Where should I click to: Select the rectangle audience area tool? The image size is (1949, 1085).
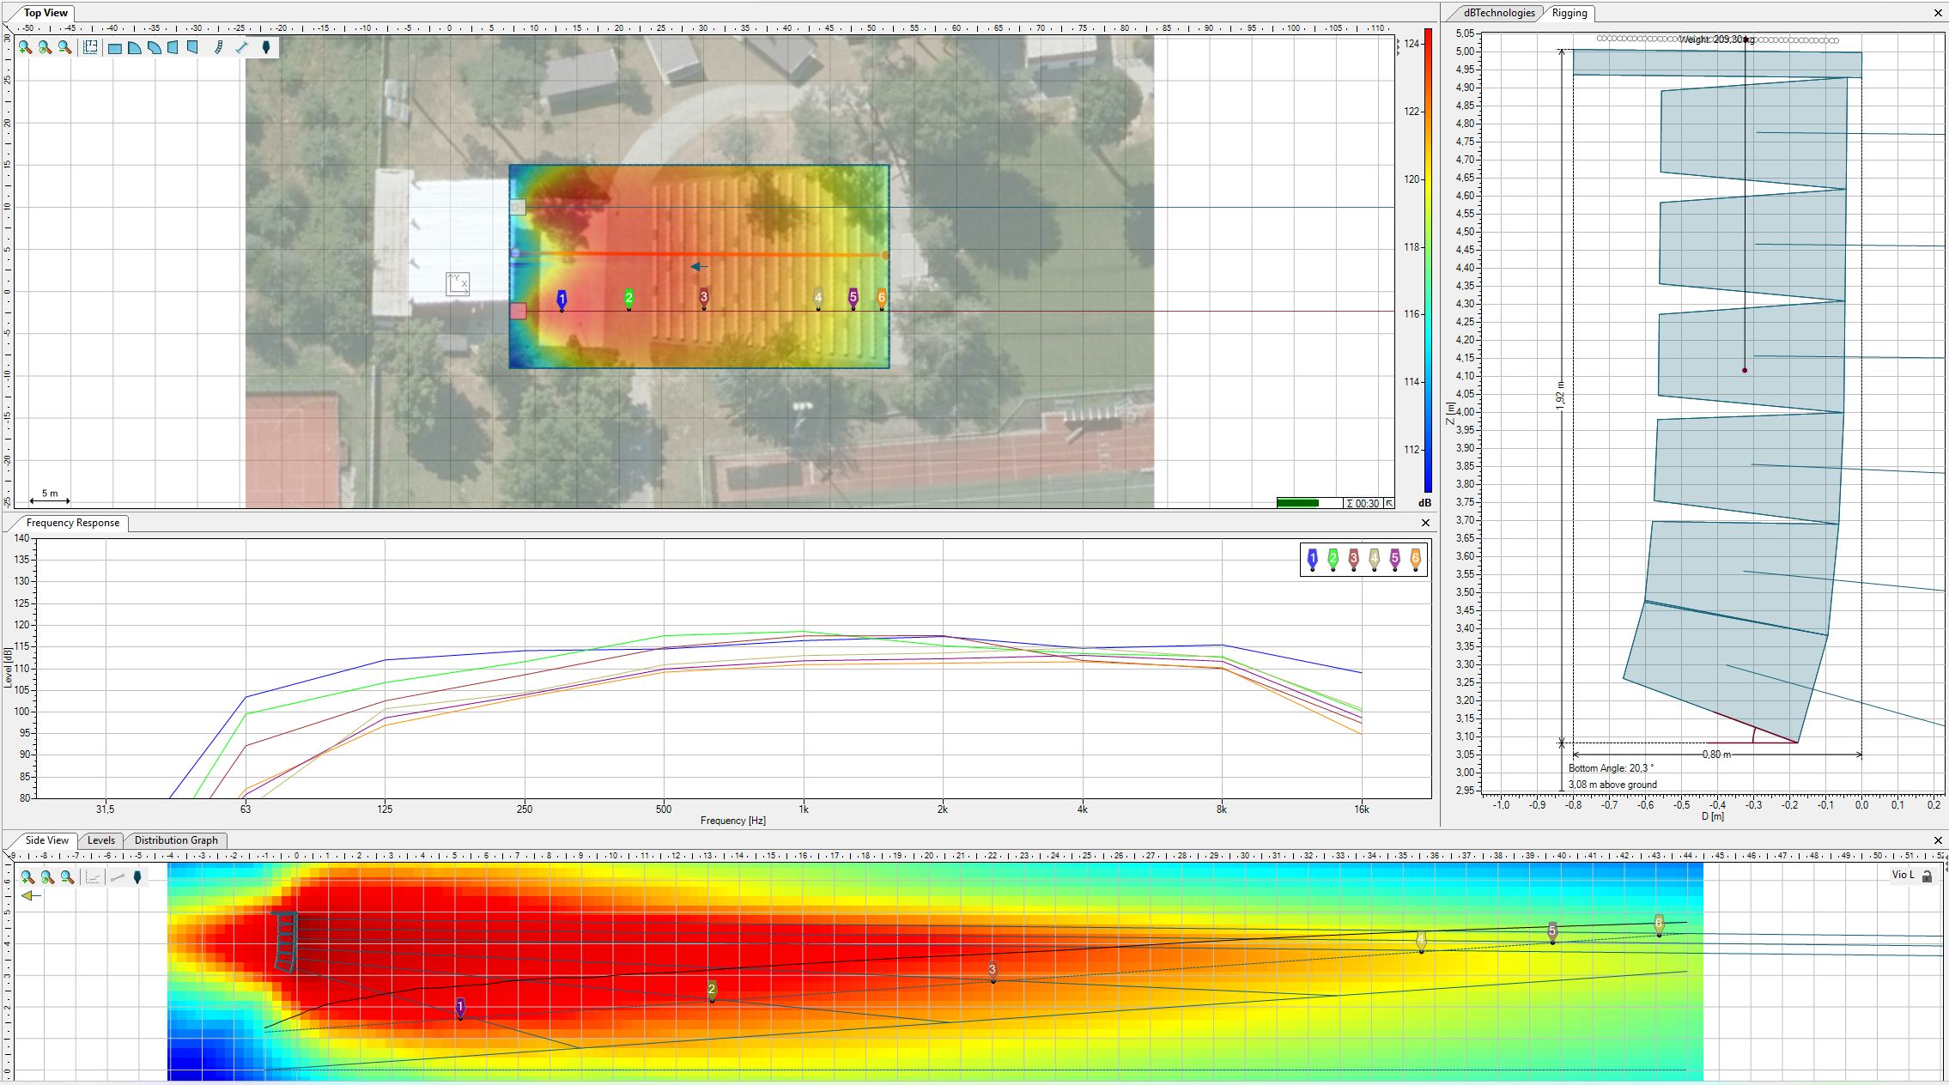115,48
